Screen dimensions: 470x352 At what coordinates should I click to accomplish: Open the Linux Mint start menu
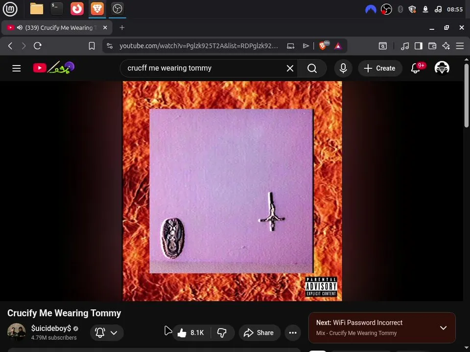[x=10, y=9]
